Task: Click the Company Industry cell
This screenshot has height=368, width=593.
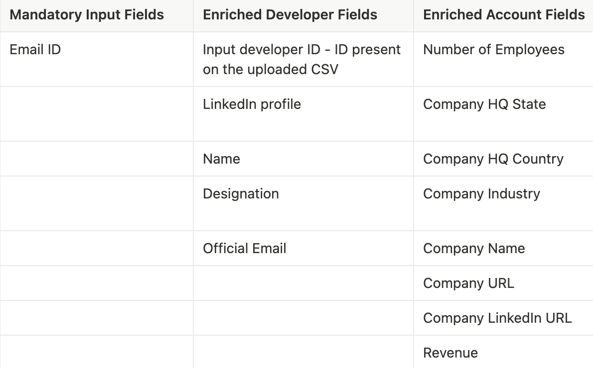Action: coord(481,194)
